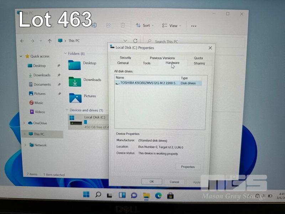Image resolution: width=285 pixels, height=214 pixels.
Task: Switch to the Security tab
Action: [x=125, y=58]
